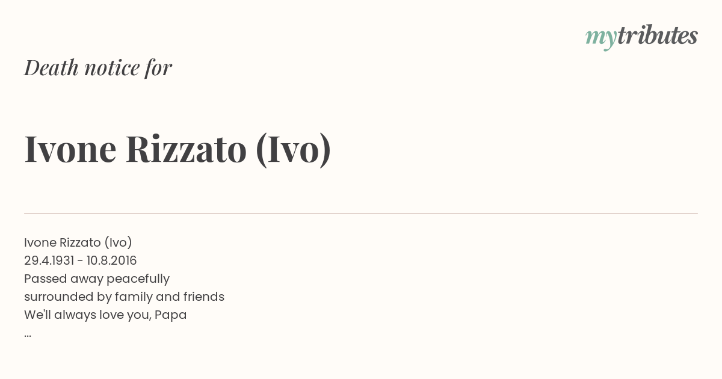The height and width of the screenshot is (379, 722).
Task: Click the word "Ivone" in the large title
Action: (x=70, y=149)
